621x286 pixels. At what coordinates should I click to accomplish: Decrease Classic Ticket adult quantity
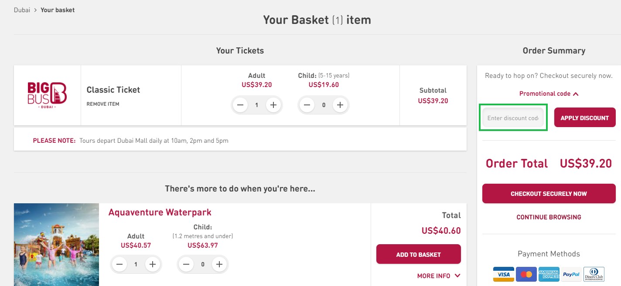point(240,105)
